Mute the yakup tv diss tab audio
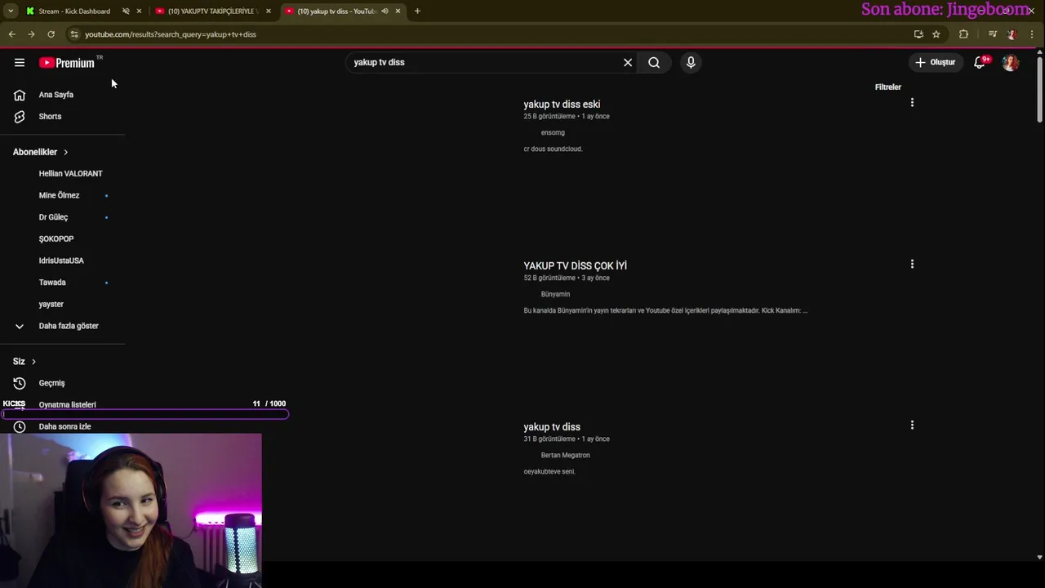The image size is (1045, 588). point(385,11)
